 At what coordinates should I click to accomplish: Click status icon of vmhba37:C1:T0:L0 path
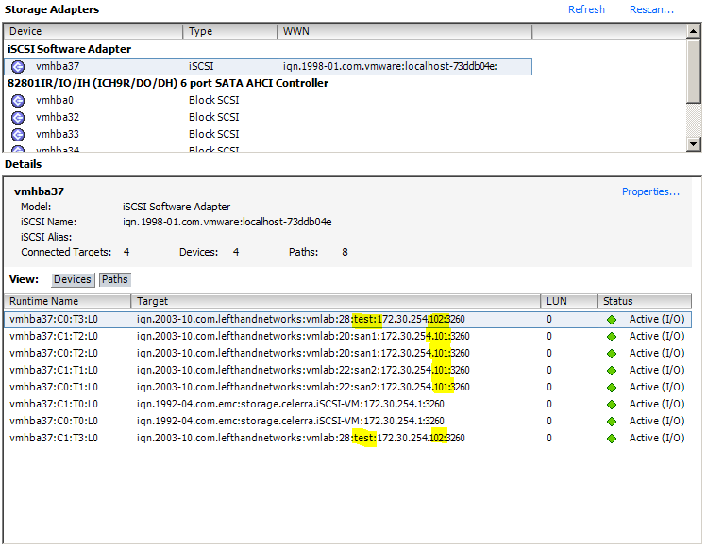611,404
